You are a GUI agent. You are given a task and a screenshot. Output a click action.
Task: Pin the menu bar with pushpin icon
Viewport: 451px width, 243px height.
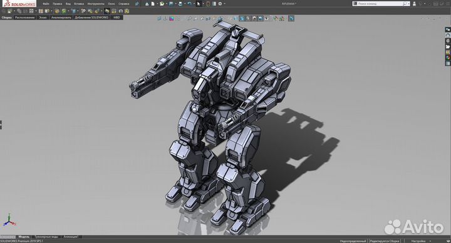137,4
